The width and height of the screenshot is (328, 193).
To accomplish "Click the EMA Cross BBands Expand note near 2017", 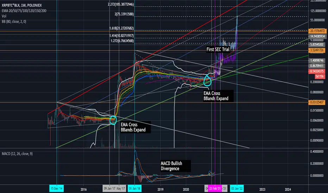I will [x=135, y=127].
